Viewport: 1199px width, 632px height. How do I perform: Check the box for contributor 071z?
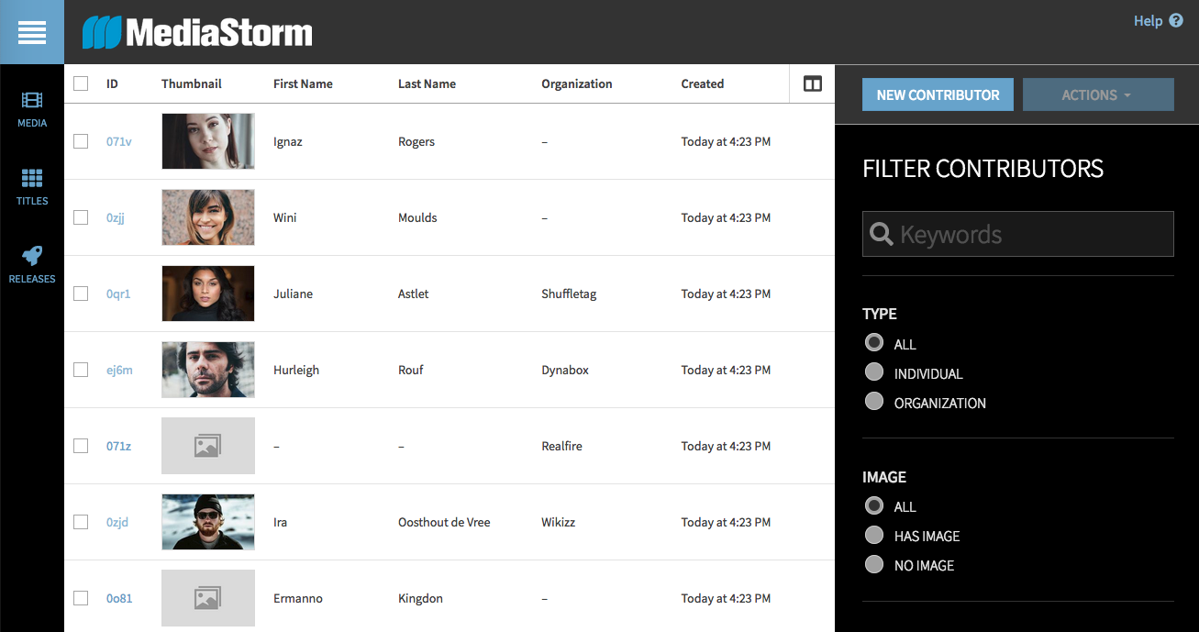pos(81,446)
